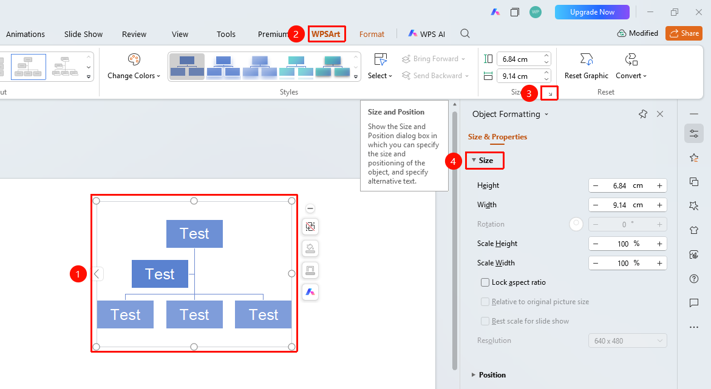711x389 pixels.
Task: Click the WPS AI floating icon beside diagram
Action: tap(310, 292)
